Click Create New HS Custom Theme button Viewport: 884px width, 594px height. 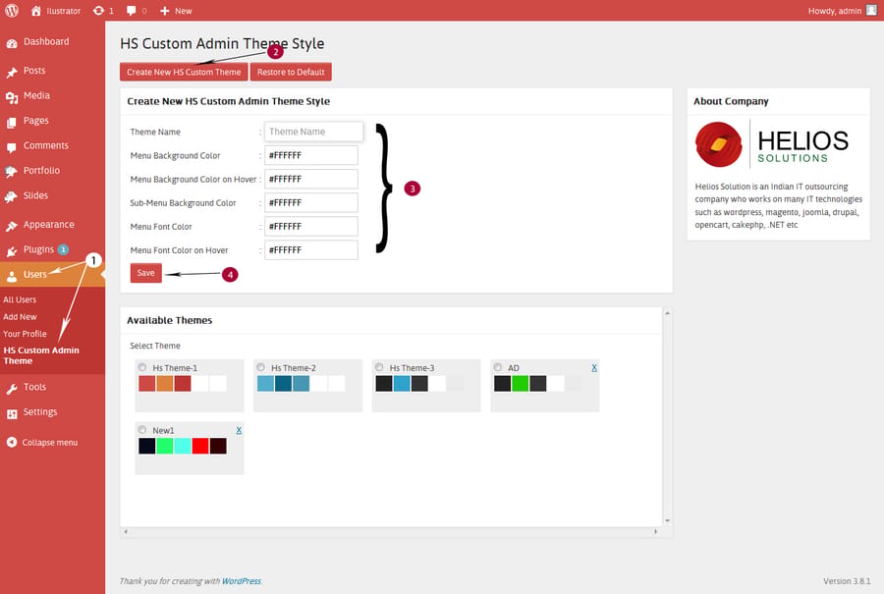click(184, 72)
